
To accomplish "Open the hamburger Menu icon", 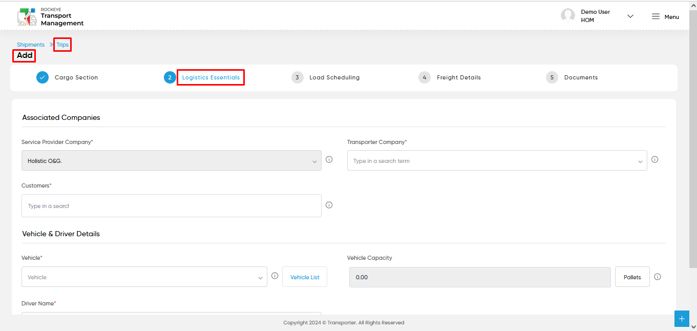I will click(656, 16).
